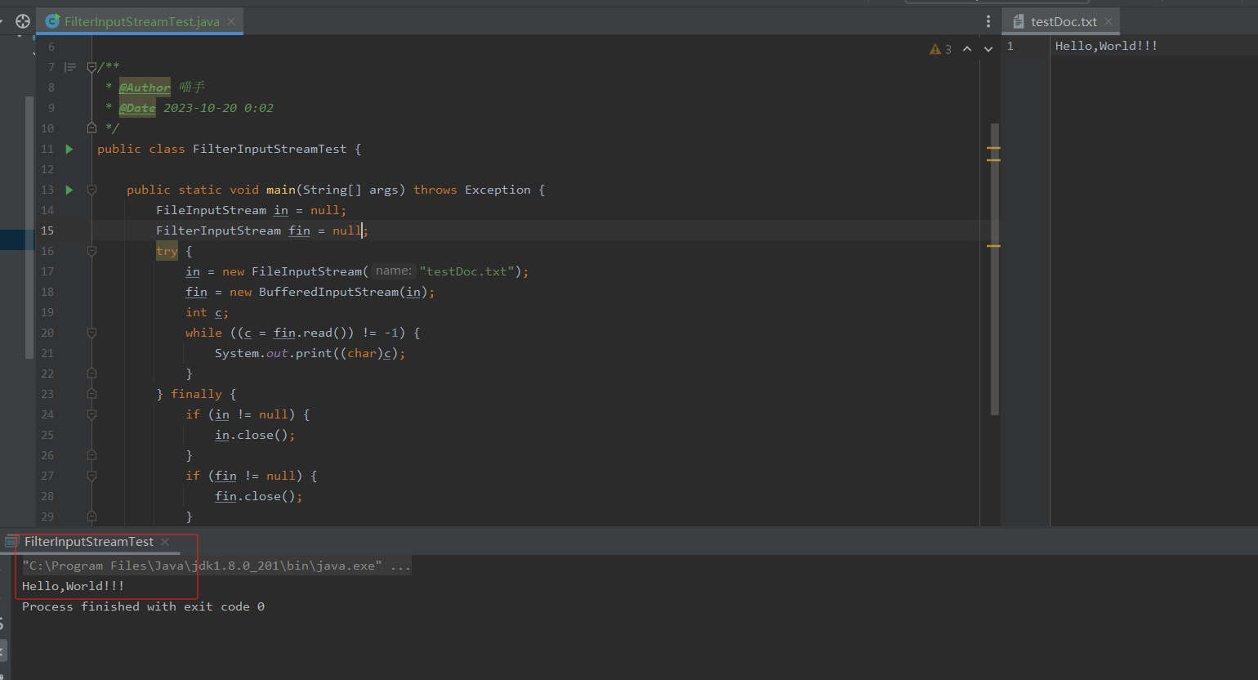Click the java.exe command line in console
The height and width of the screenshot is (680, 1258).
point(216,566)
